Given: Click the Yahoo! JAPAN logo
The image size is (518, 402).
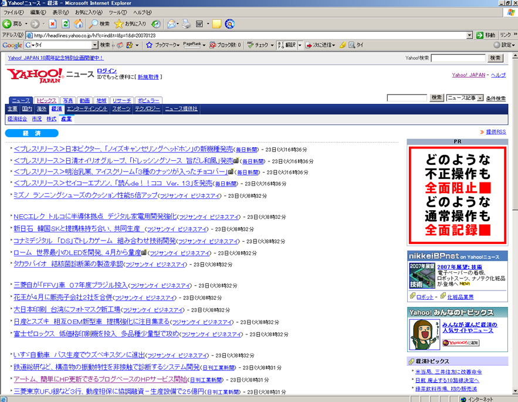Looking at the screenshot, I should [35, 75].
